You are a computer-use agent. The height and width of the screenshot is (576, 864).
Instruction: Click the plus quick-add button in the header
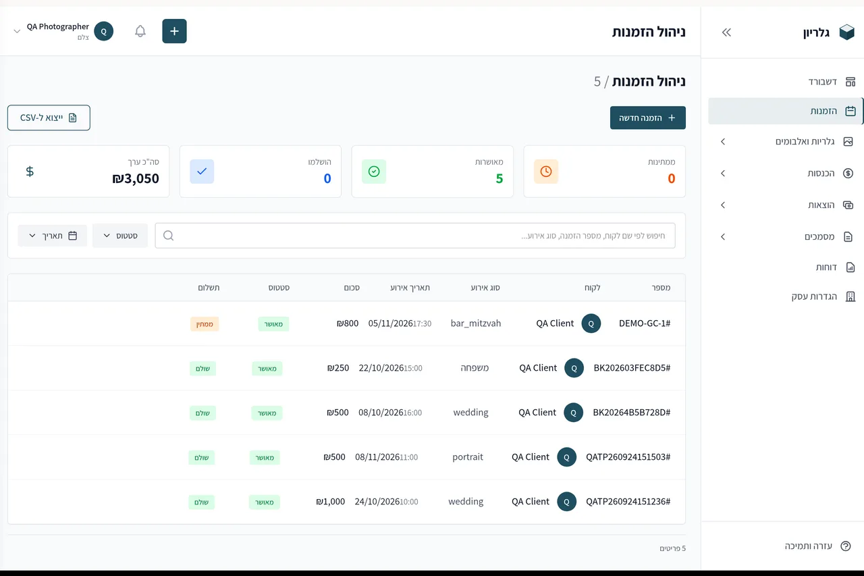(174, 31)
